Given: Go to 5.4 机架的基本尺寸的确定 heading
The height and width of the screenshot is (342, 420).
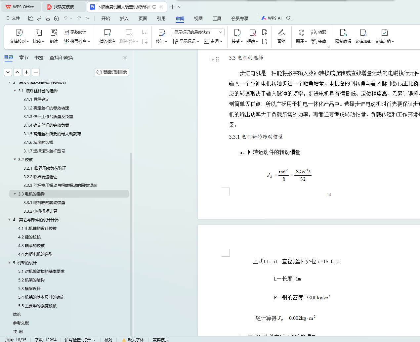Looking at the screenshot, I should 41,297.
